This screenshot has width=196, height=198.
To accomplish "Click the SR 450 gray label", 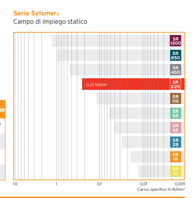I will 175,70.
